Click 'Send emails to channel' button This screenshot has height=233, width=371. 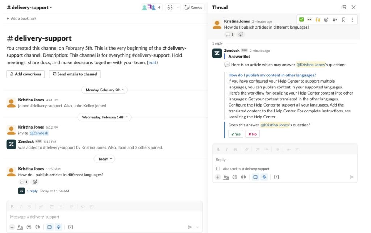75,74
